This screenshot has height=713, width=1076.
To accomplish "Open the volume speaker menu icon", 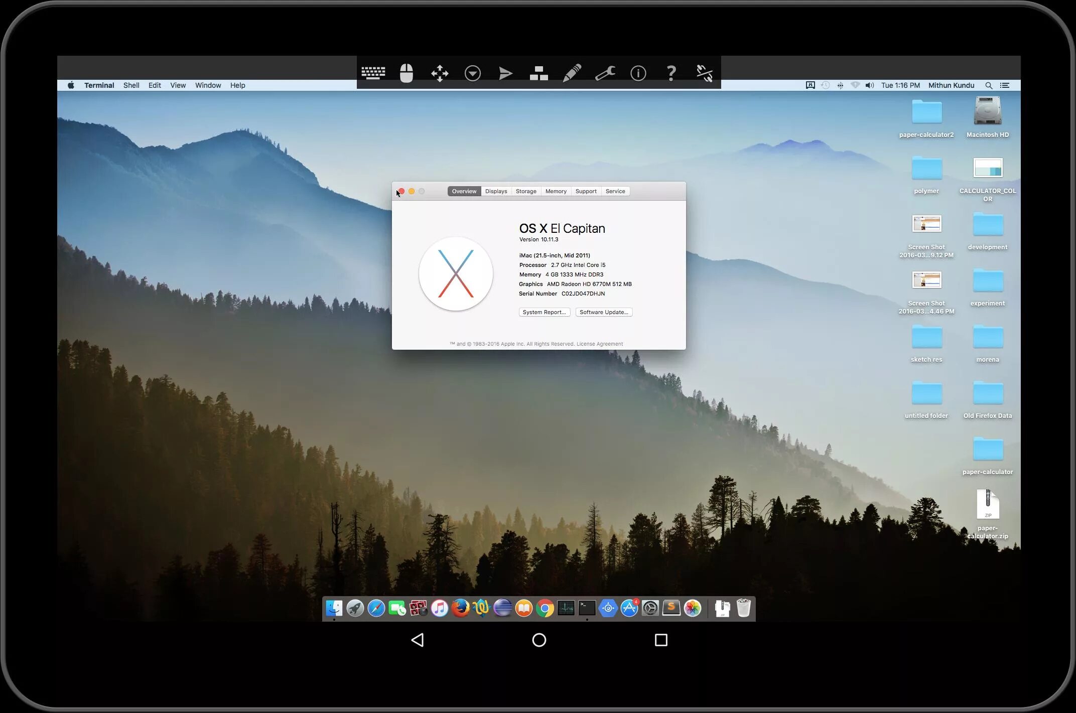I will pos(870,85).
